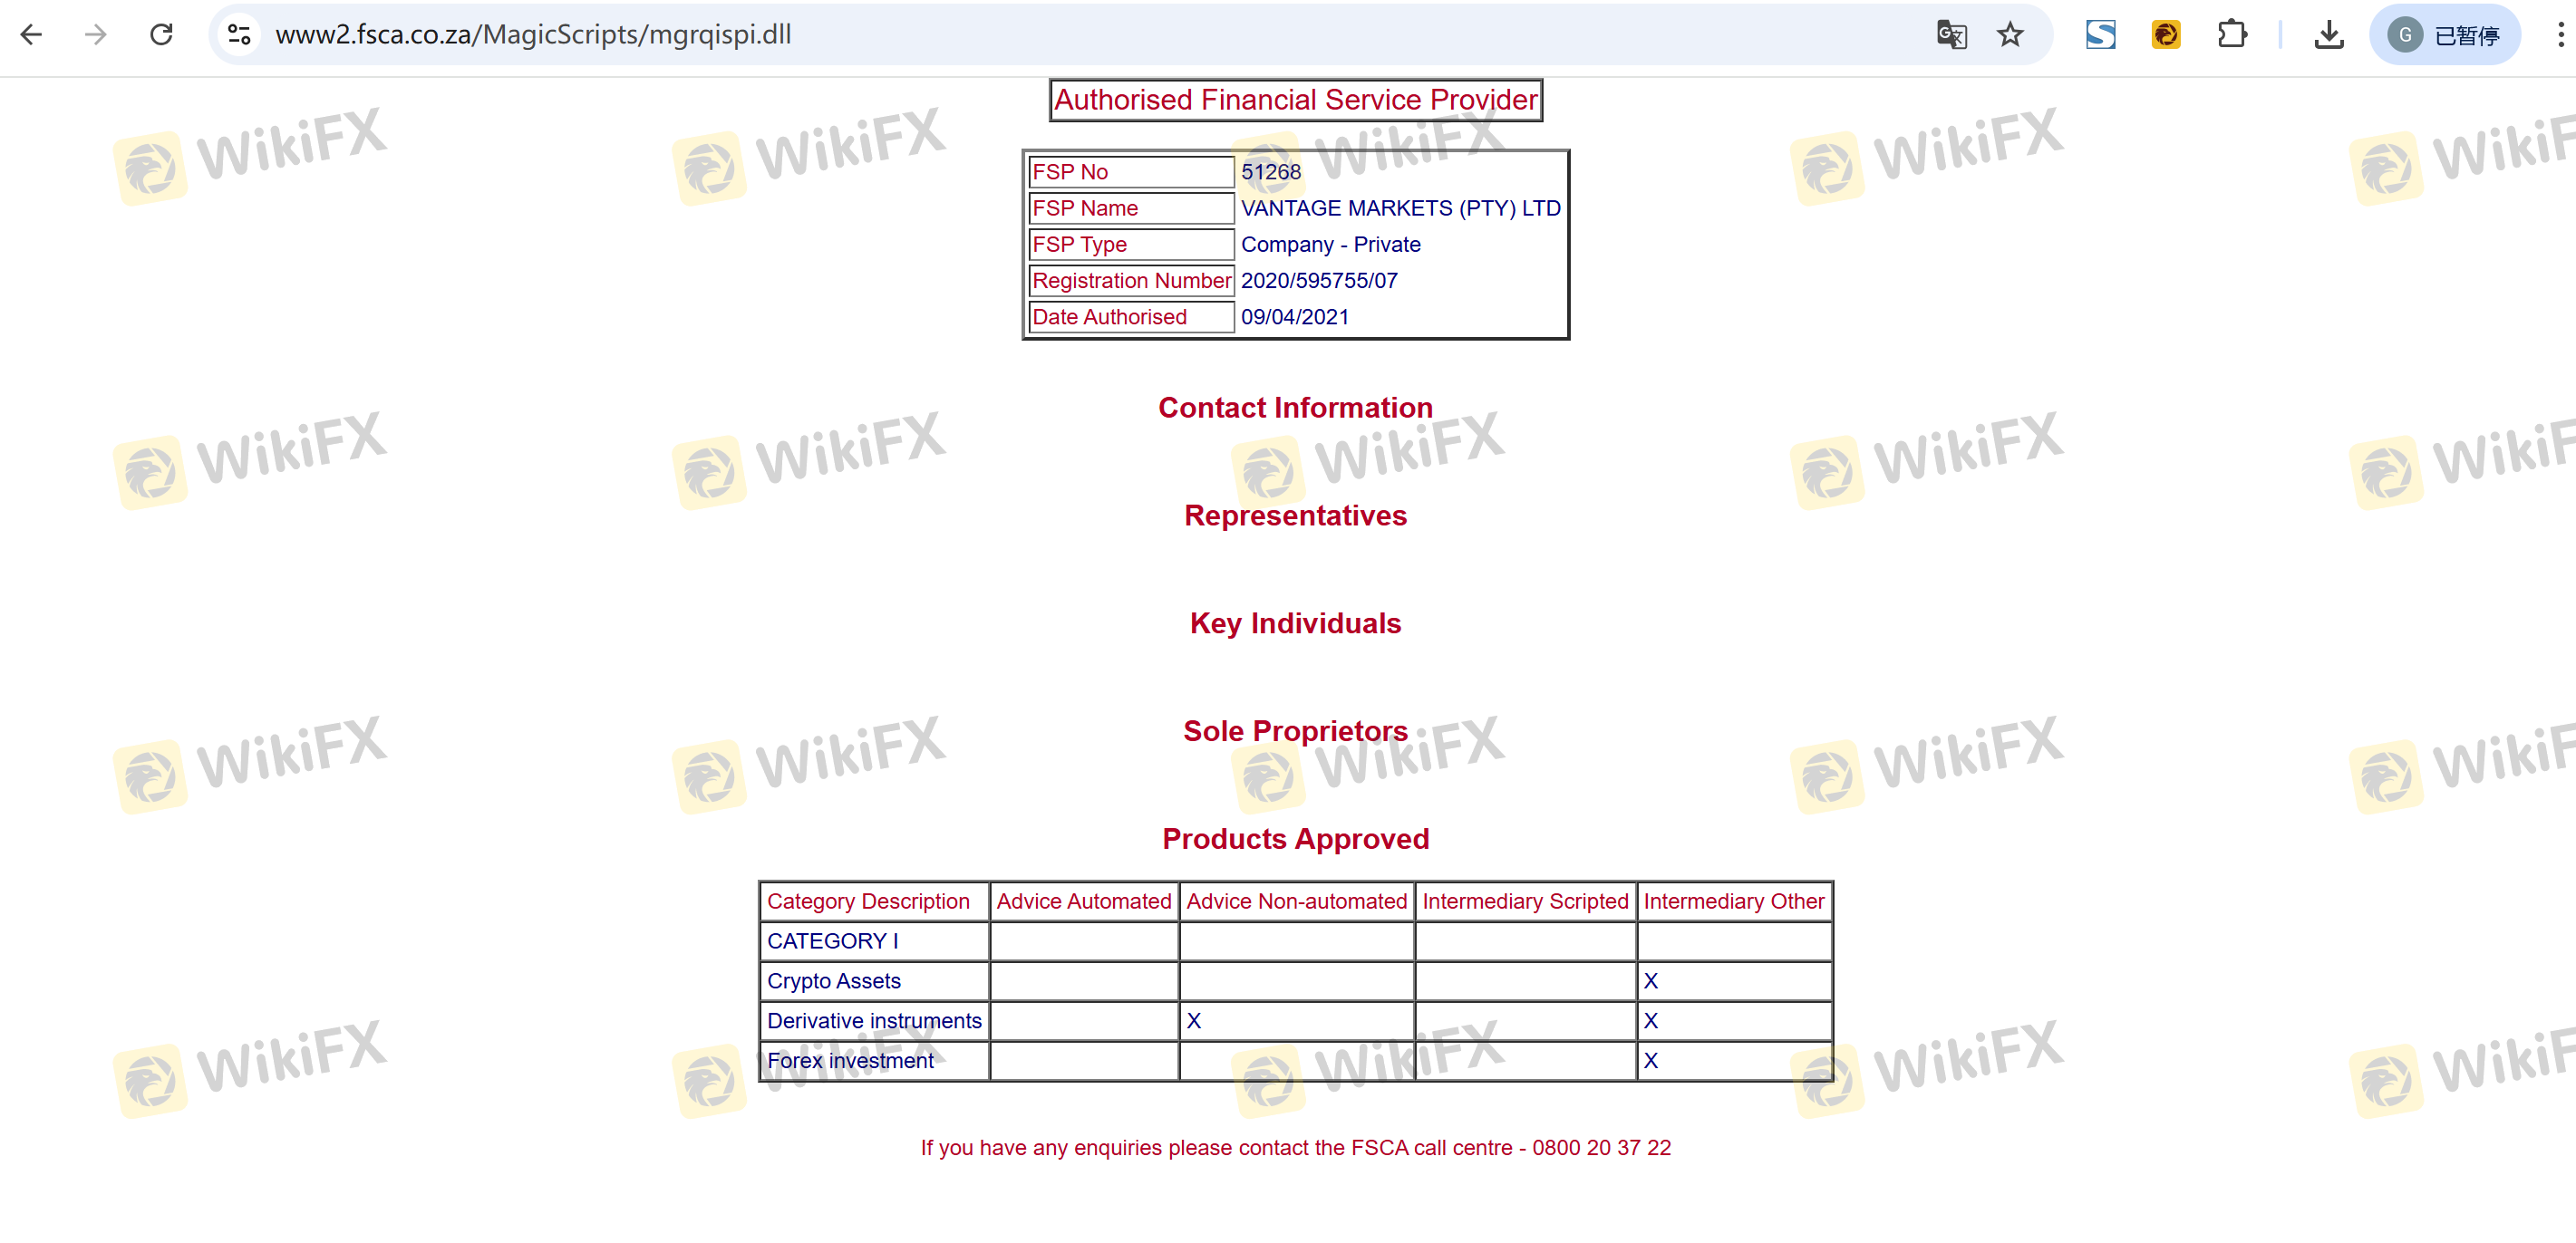Open the yellow WikiFX extension icon
Screen dimensions: 2576x1243
[x=2166, y=35]
